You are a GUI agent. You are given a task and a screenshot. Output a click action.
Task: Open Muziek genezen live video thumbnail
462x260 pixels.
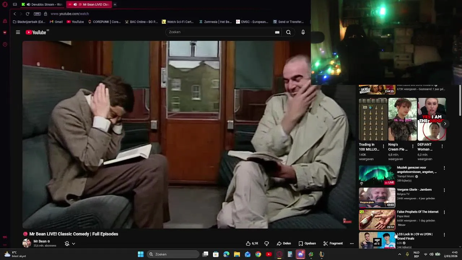pos(377,175)
